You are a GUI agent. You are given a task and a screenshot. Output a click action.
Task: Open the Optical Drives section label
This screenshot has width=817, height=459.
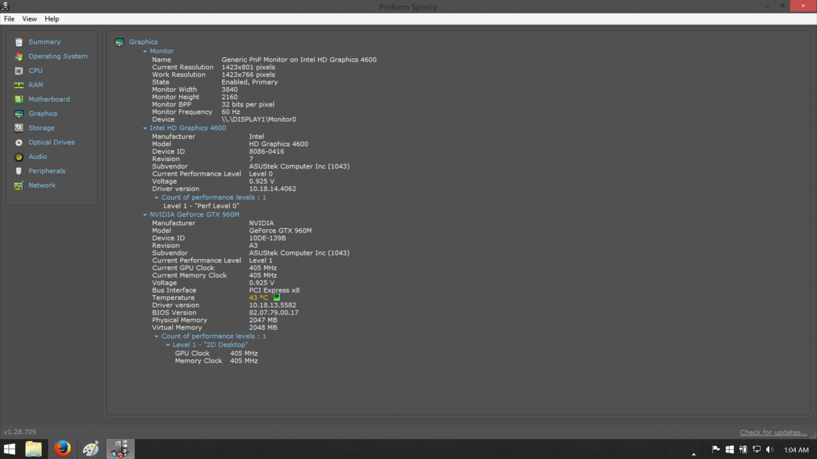click(x=51, y=143)
